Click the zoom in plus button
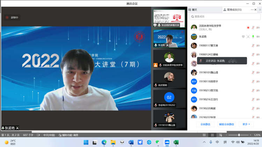 coord(250,135)
